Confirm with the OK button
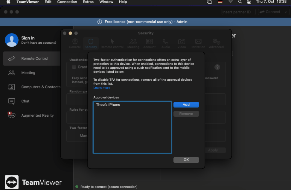Screen dimensions: 291x190 [186, 160]
